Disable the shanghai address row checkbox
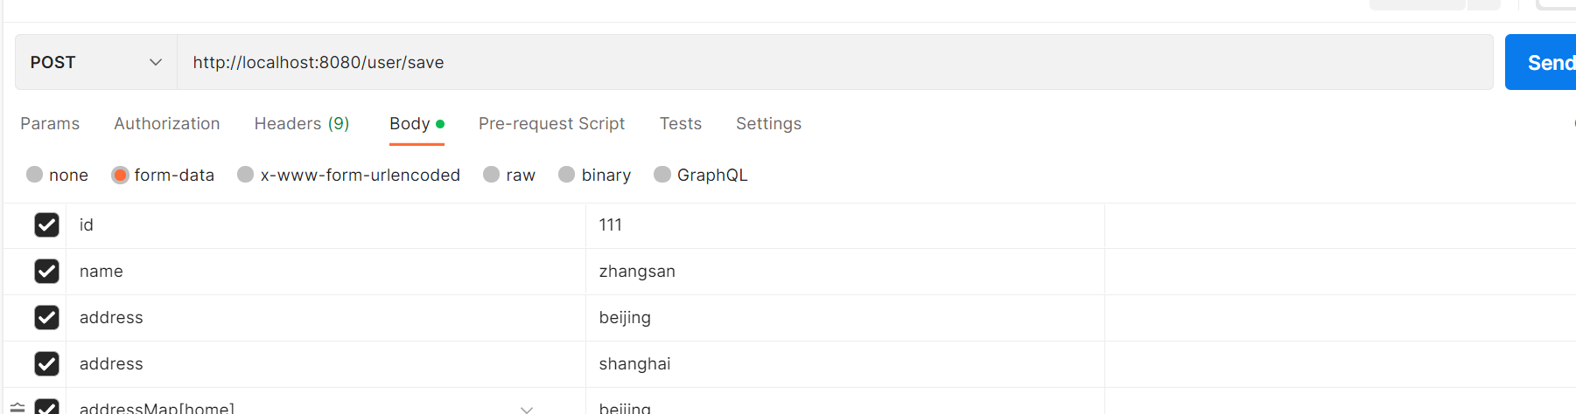 (x=46, y=364)
